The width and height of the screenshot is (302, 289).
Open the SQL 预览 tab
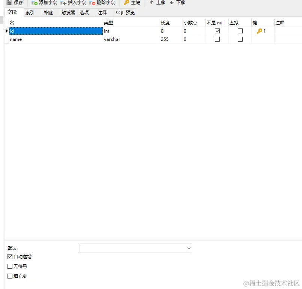(x=124, y=12)
